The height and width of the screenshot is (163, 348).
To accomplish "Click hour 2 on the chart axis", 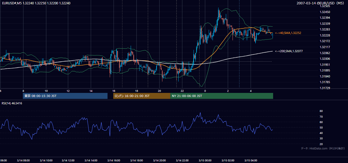I will (228, 91).
